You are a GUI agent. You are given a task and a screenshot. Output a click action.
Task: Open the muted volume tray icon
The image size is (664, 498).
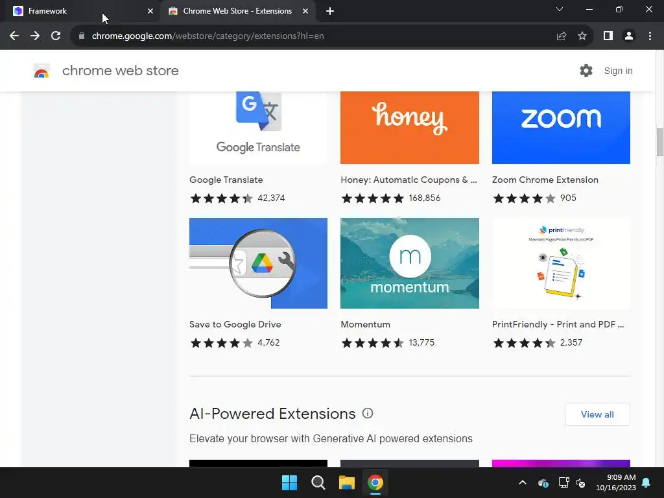(x=580, y=482)
